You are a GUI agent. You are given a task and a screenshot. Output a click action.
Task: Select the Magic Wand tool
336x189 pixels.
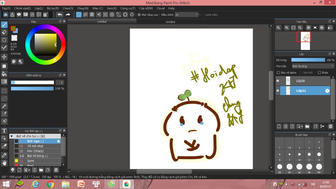coord(4,106)
